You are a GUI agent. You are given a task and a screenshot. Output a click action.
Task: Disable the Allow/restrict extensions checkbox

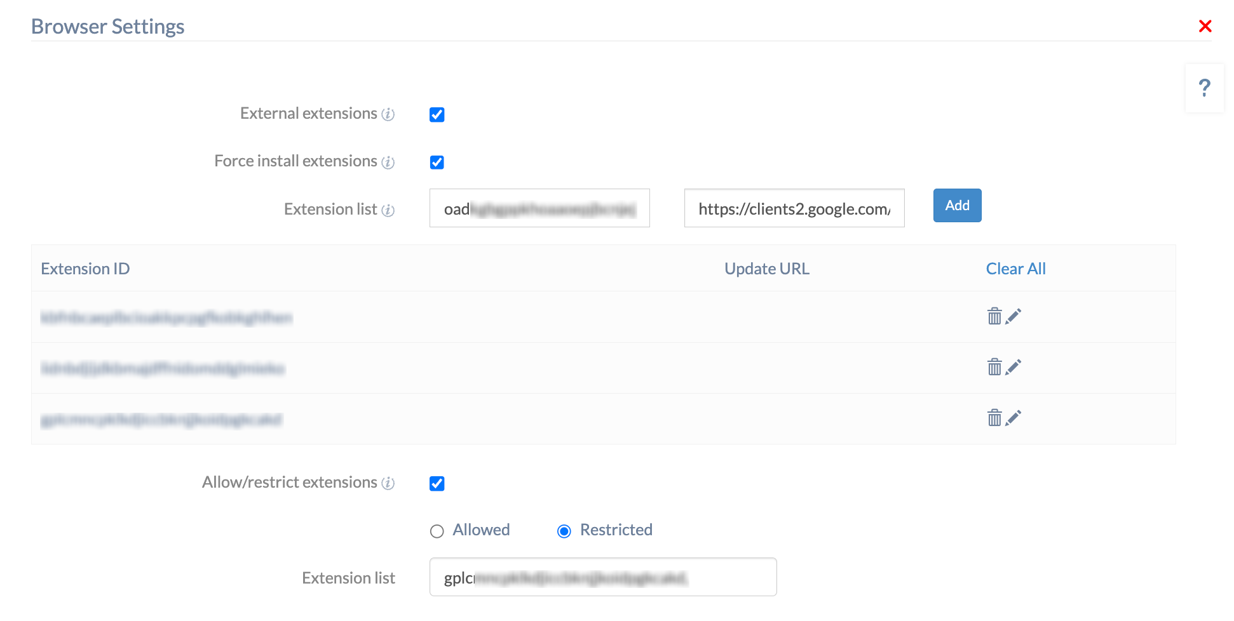(x=437, y=484)
